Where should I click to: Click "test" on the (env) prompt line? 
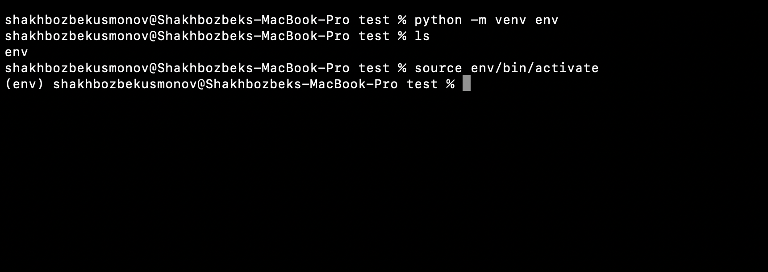(x=422, y=84)
